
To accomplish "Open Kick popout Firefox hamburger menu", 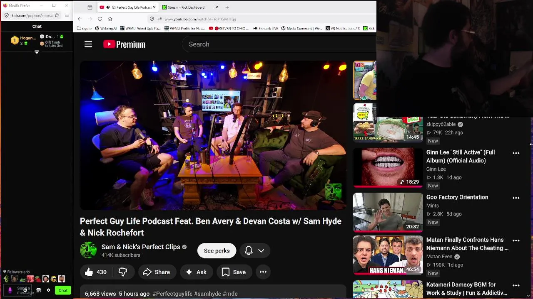I will (67, 15).
